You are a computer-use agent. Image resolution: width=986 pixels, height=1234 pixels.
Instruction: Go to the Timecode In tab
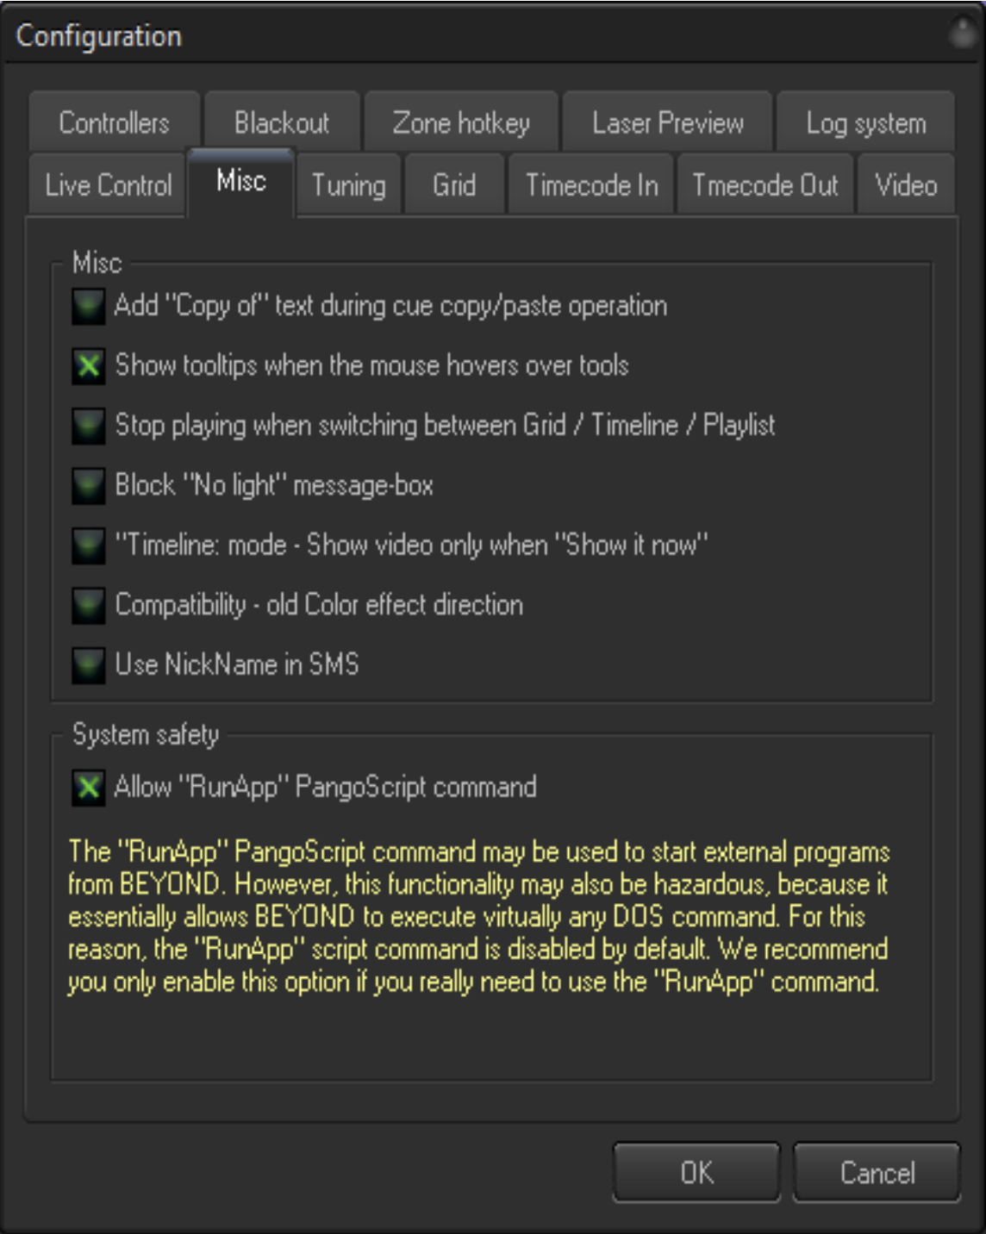592,184
